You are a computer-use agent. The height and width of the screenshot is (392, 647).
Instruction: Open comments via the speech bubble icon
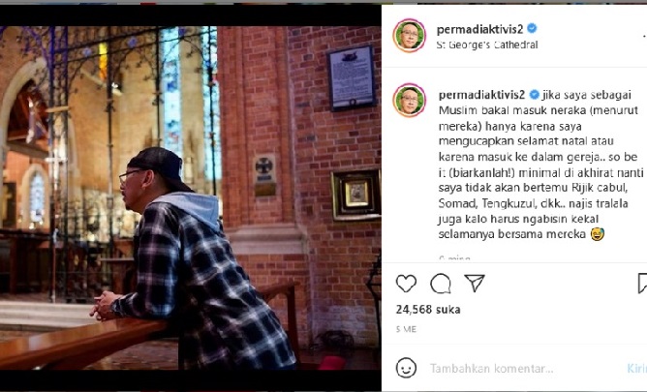point(441,284)
